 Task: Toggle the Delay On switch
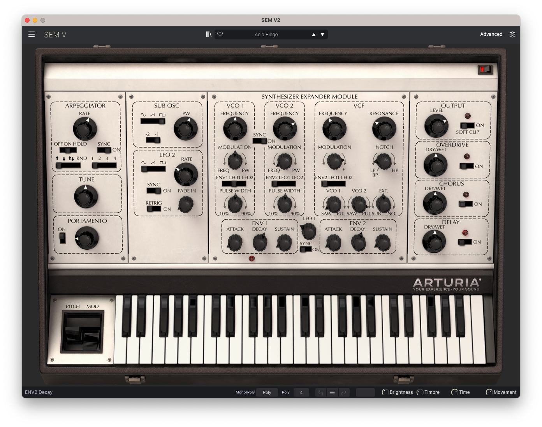pyautogui.click(x=465, y=242)
